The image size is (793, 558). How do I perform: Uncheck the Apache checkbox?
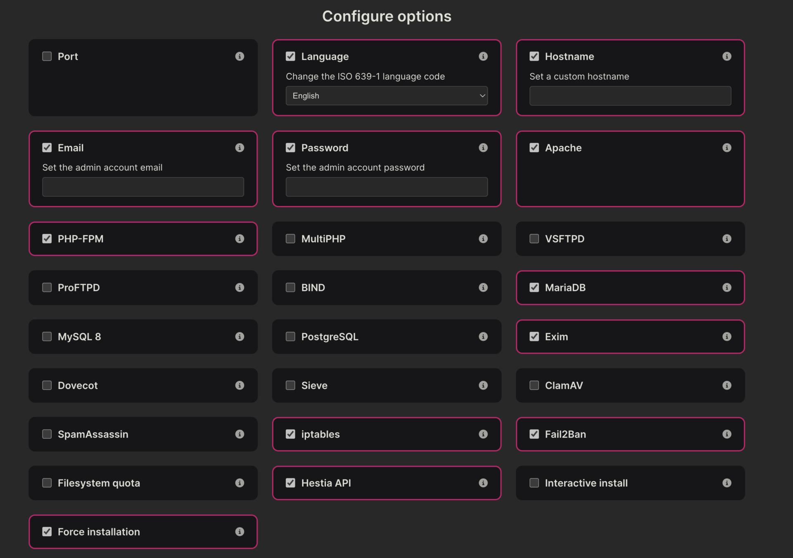534,147
